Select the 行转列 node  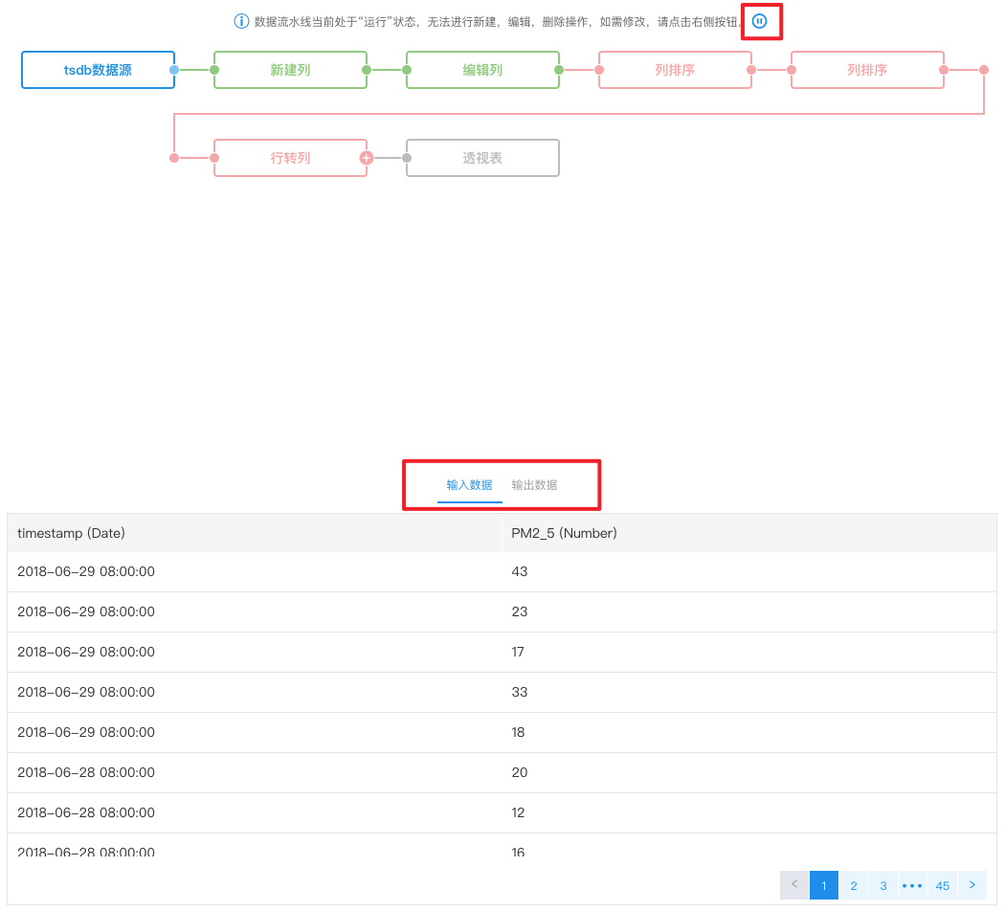(x=290, y=158)
